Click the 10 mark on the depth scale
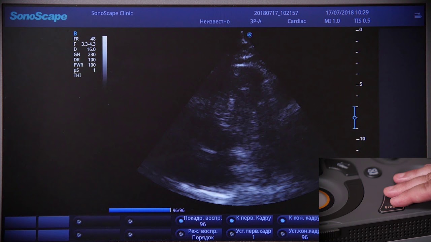The width and height of the screenshot is (431, 242). coord(361,138)
